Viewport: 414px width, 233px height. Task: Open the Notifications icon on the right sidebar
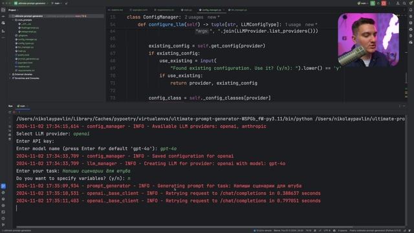pos(411,10)
